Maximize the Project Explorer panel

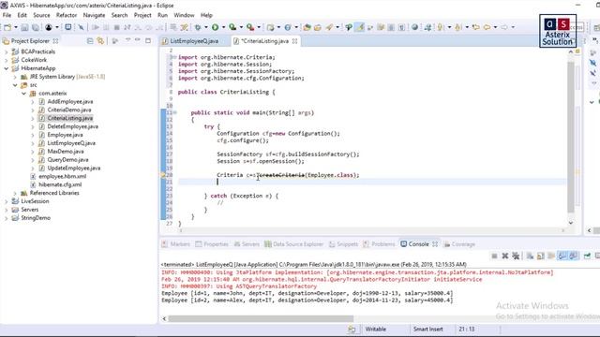(x=148, y=40)
